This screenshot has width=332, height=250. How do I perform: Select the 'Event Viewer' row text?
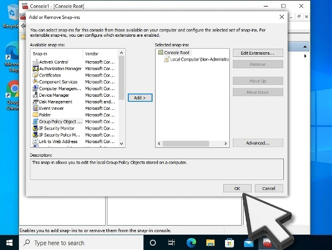coord(51,108)
